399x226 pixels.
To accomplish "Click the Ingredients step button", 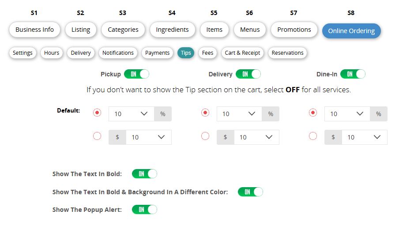I will pos(172,30).
